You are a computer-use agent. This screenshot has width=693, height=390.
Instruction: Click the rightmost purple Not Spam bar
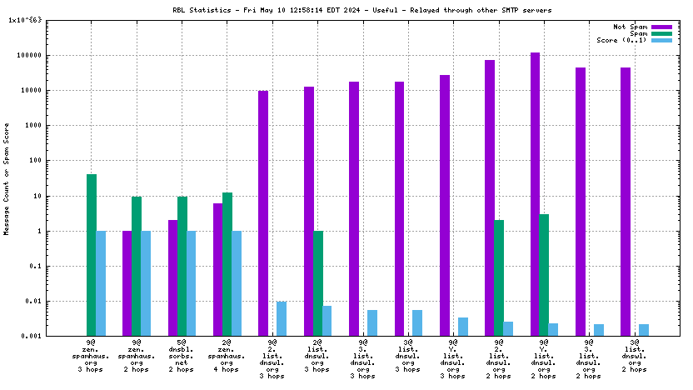coord(625,202)
